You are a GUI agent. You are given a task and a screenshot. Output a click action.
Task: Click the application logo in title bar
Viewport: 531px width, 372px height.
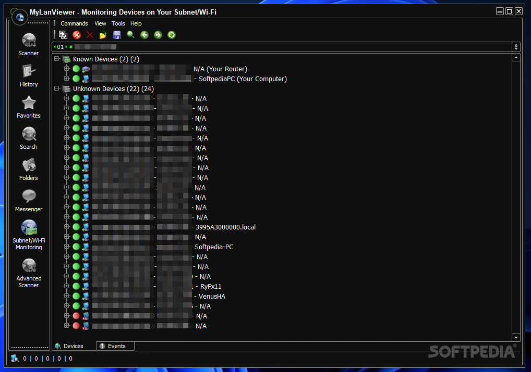[20, 17]
